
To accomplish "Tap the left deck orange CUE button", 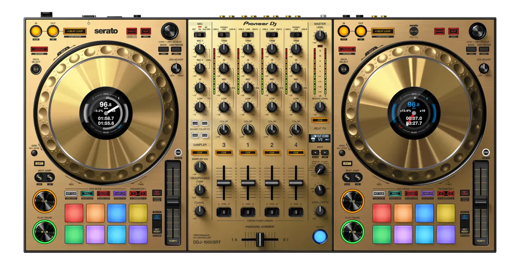I will tap(45, 201).
